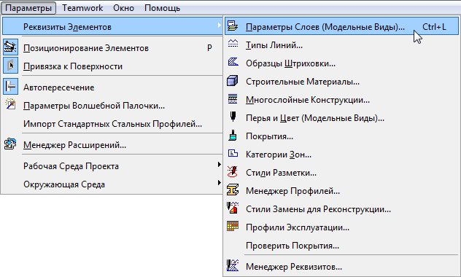Click the hatch pattern icon
The image size is (461, 277).
[233, 62]
